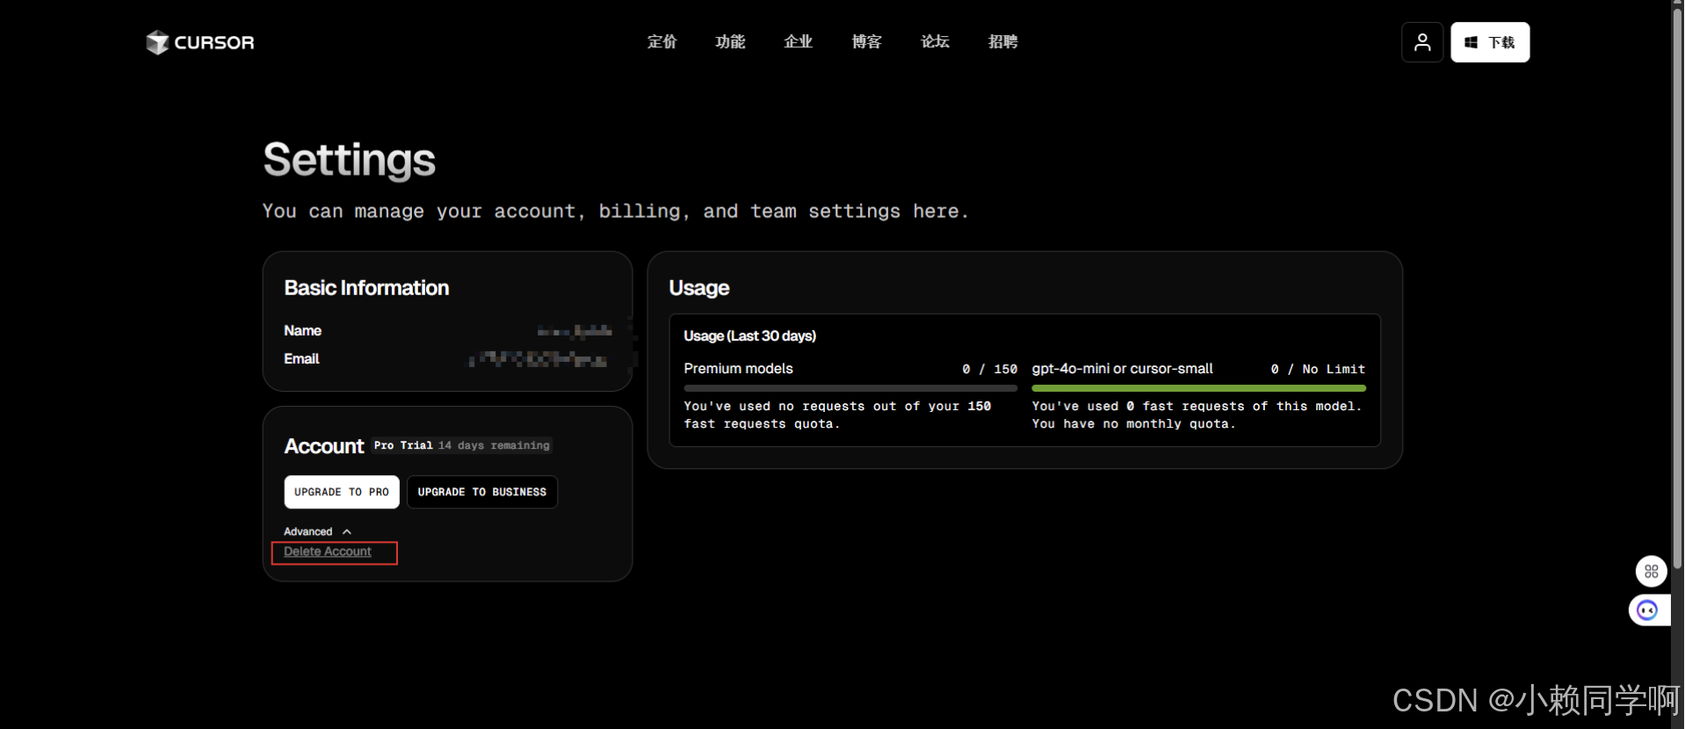
Task: Click the Delete Account link
Action: [x=328, y=552]
